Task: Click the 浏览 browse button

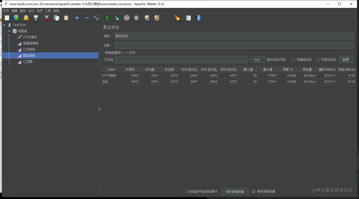Action: click(258, 60)
